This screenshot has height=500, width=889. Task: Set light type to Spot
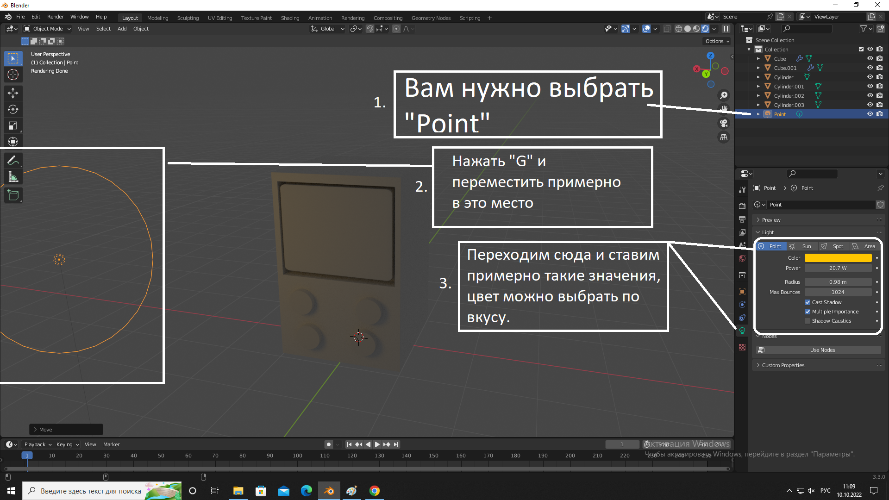833,246
